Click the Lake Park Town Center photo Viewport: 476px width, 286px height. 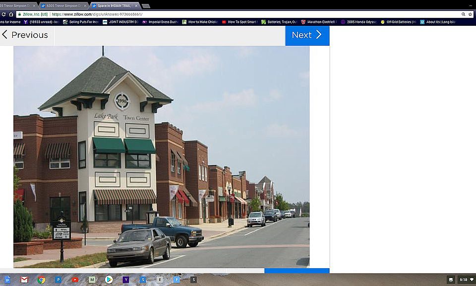[161, 156]
